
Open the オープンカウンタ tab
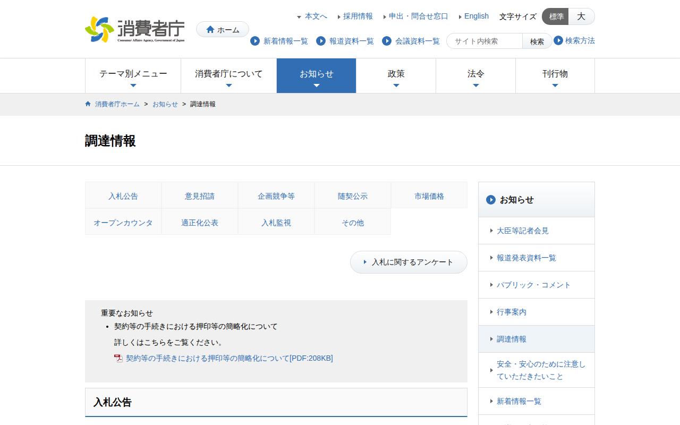(x=123, y=222)
